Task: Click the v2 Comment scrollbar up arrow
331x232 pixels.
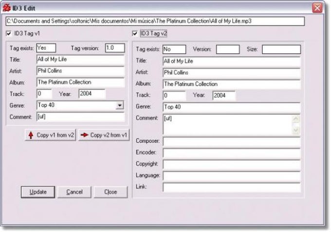Action: (x=296, y=119)
